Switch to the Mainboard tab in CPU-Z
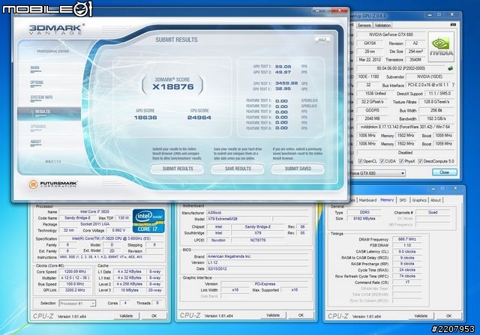 [x=367, y=200]
